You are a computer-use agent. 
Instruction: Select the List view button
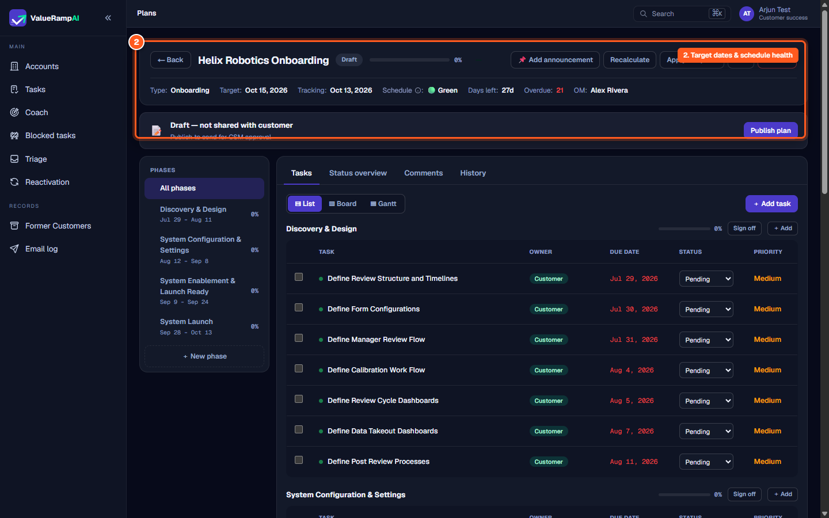tap(305, 204)
